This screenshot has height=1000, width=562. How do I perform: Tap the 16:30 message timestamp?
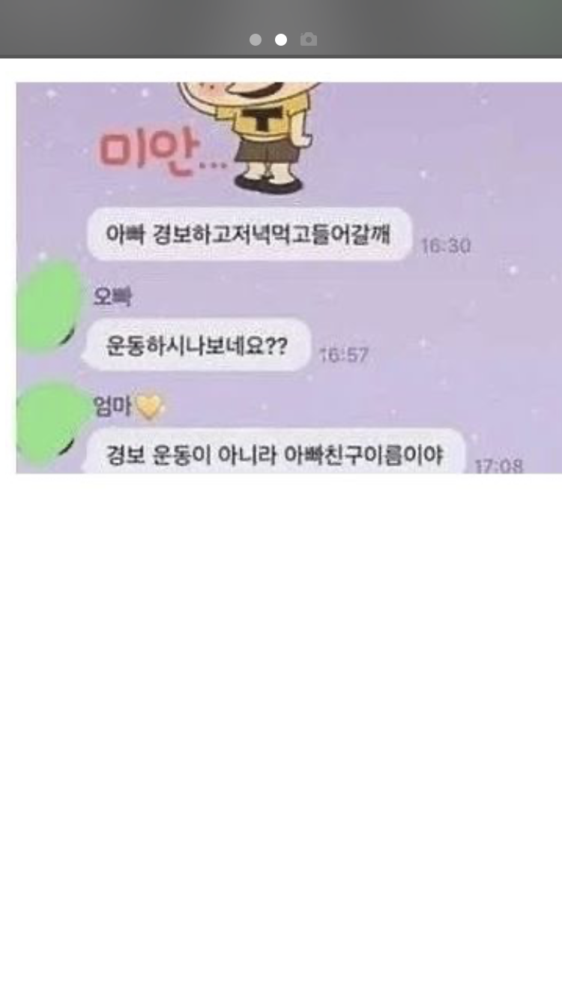[446, 246]
